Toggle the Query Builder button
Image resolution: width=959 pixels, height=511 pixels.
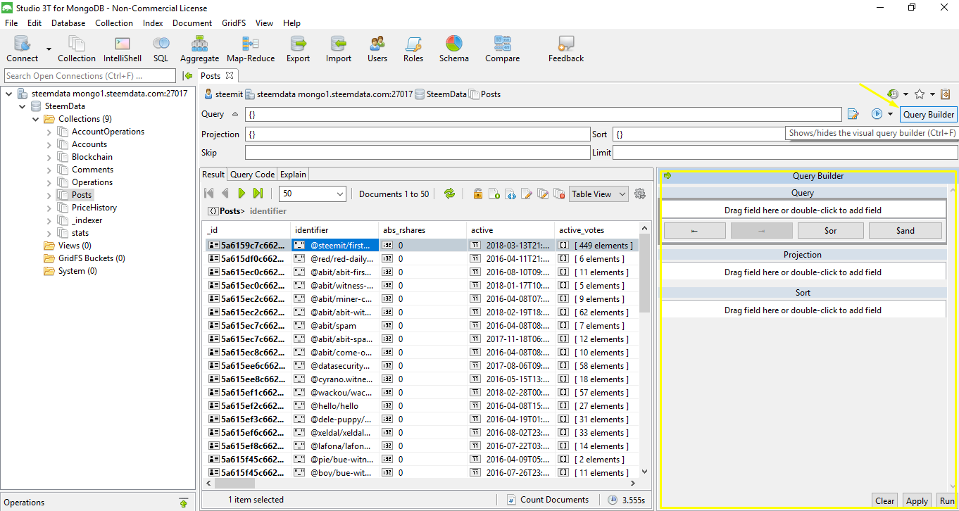click(929, 114)
